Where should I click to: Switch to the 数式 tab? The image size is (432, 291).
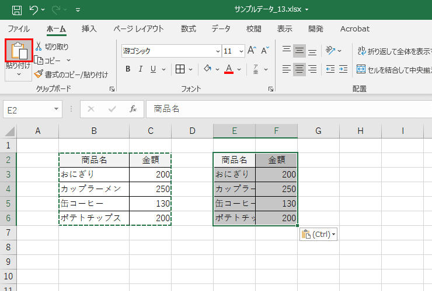(x=188, y=29)
